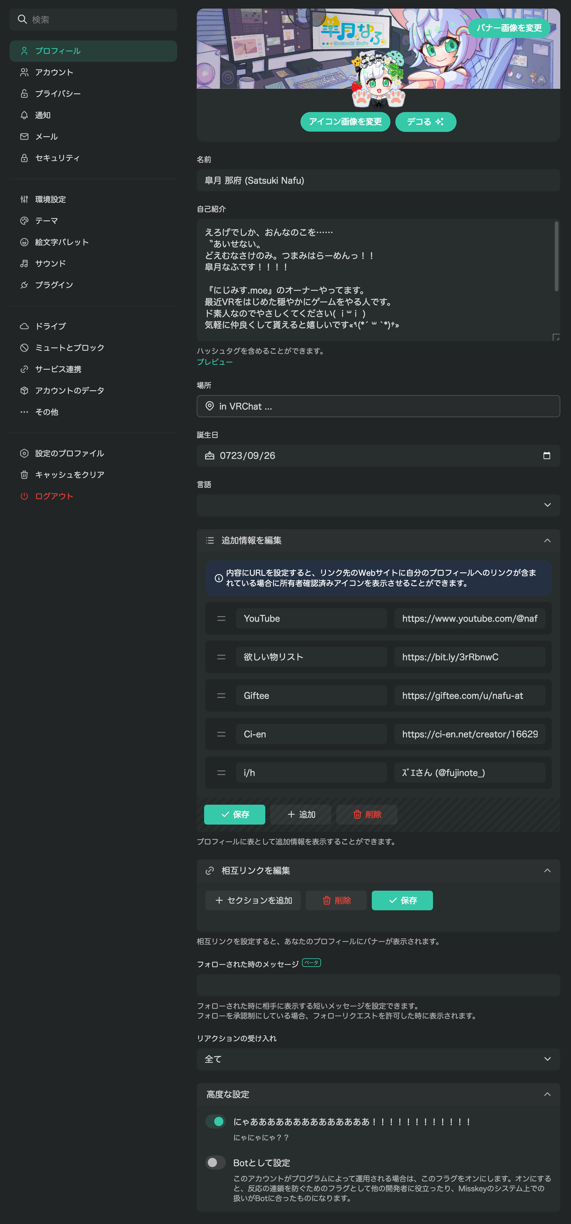Image resolution: width=571 pixels, height=1224 pixels.
Task: Click the i/h value input field
Action: click(x=470, y=772)
